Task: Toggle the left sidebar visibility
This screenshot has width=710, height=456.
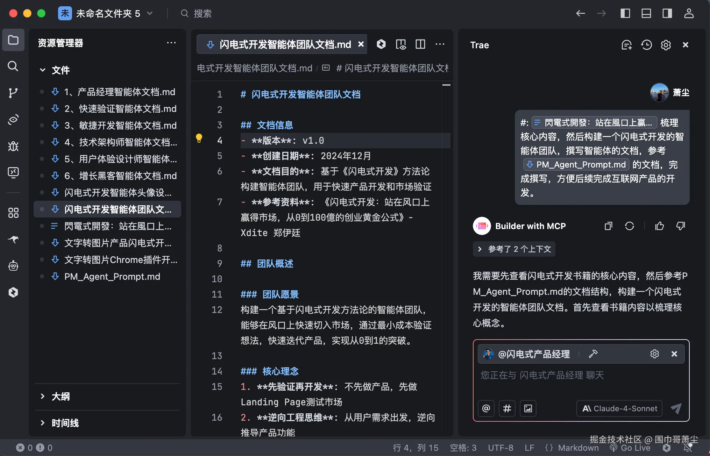Action: 625,13
